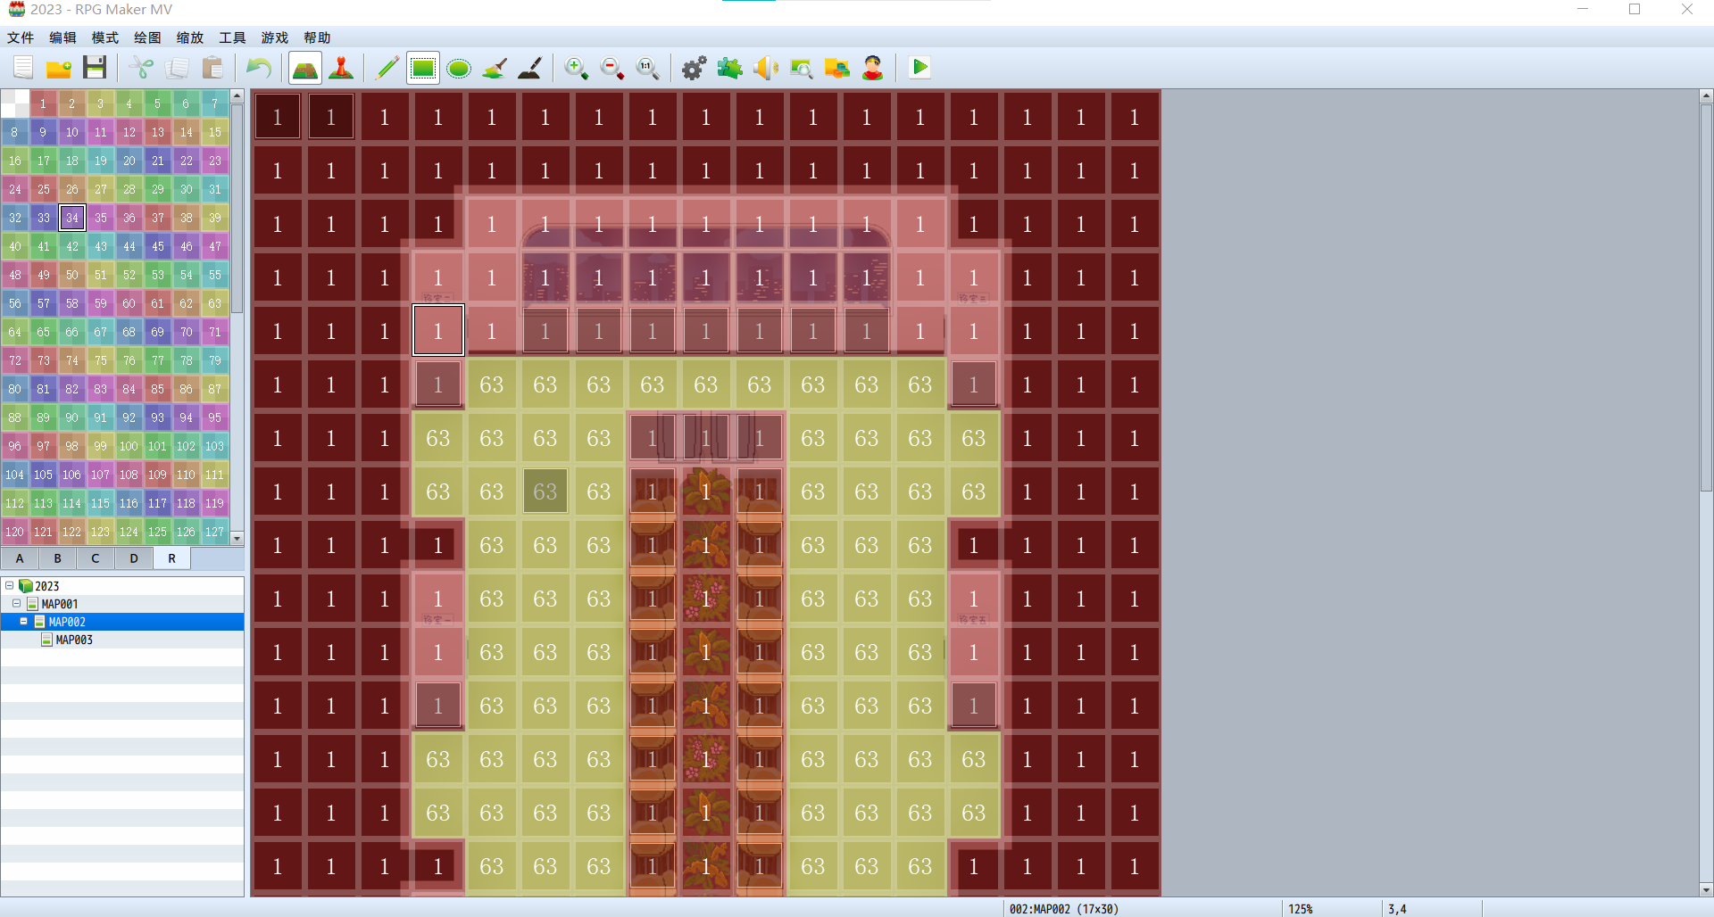
Task: Click the map vertical scrollbar thumb
Action: point(1706,298)
